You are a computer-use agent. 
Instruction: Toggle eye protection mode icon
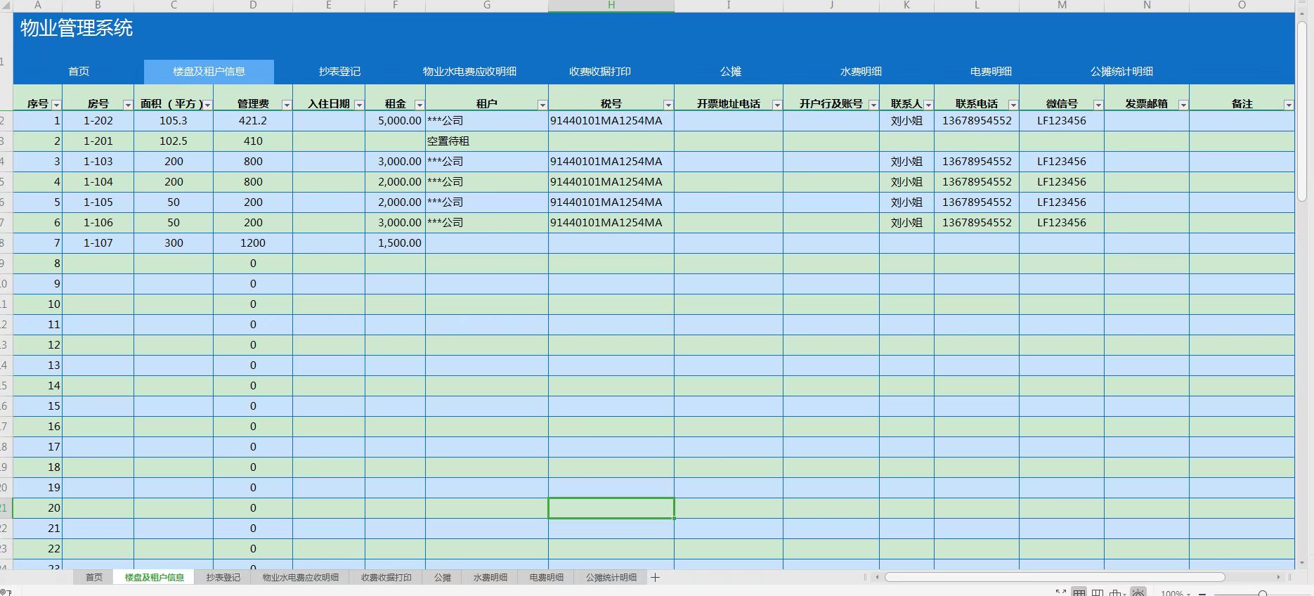point(1138,593)
